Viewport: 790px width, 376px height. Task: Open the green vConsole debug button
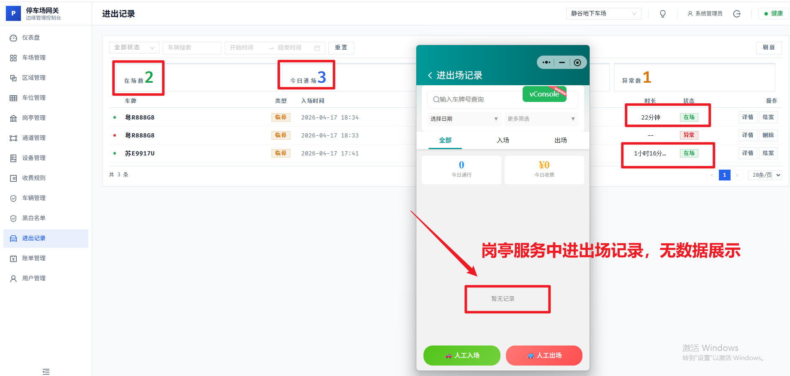(x=544, y=94)
